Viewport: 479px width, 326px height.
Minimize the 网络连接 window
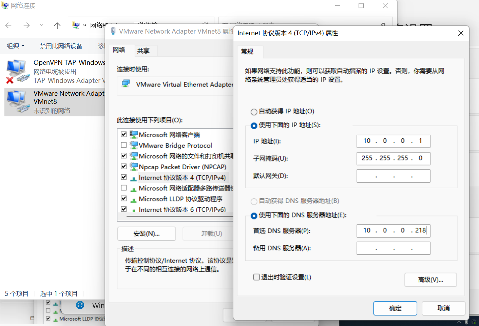(x=338, y=5)
